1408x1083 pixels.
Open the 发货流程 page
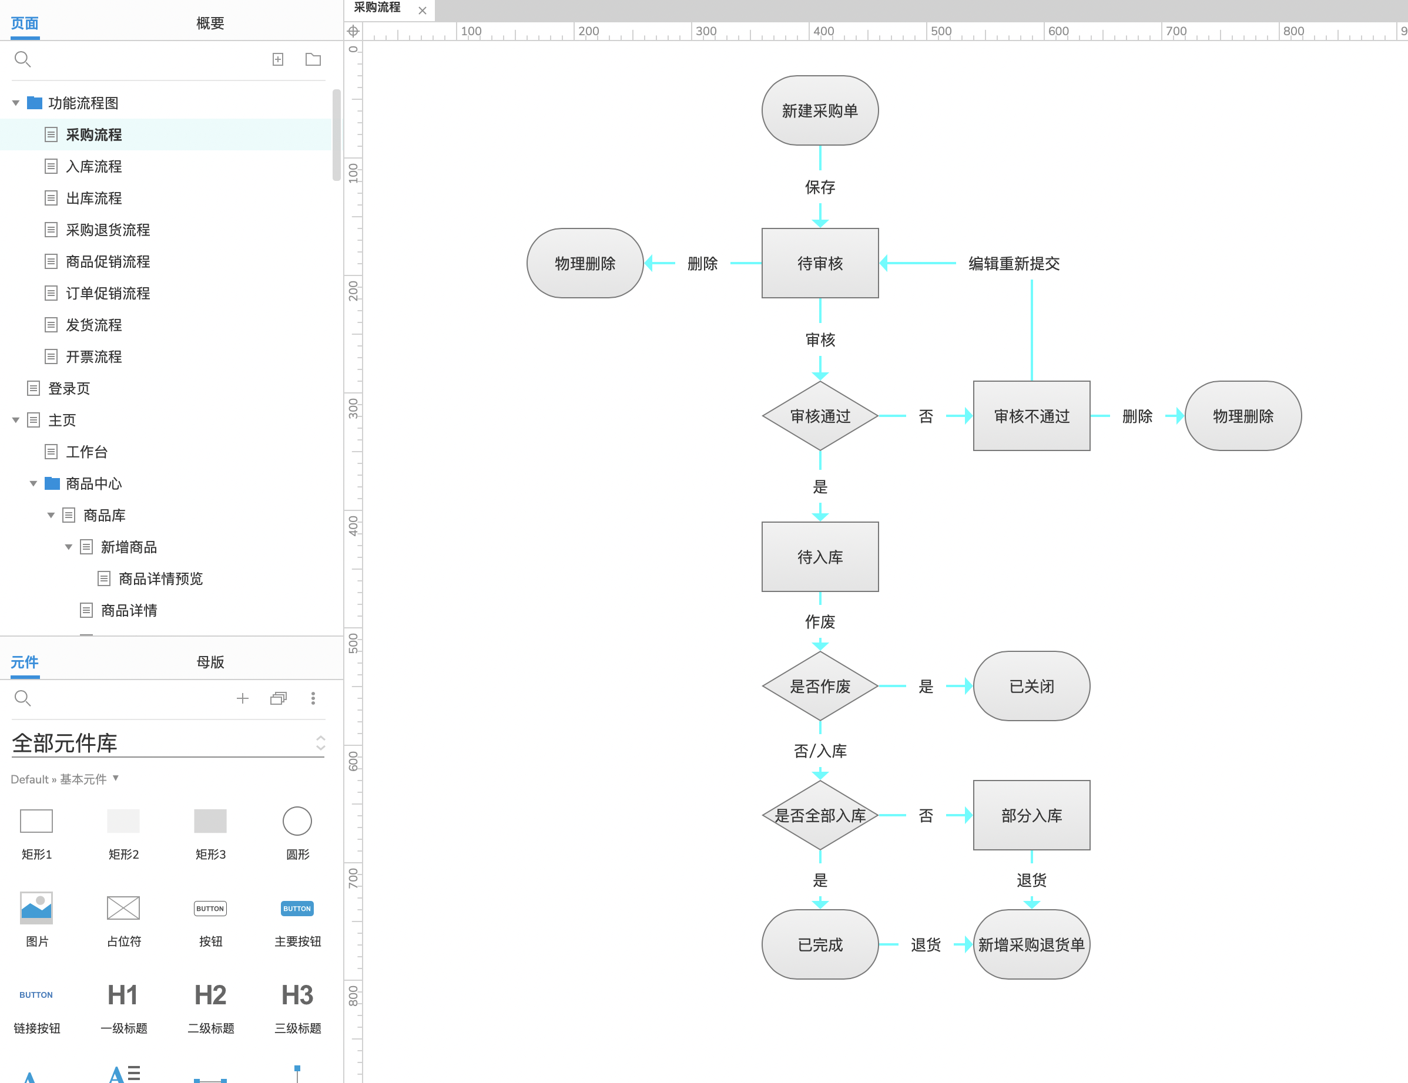[x=93, y=325]
